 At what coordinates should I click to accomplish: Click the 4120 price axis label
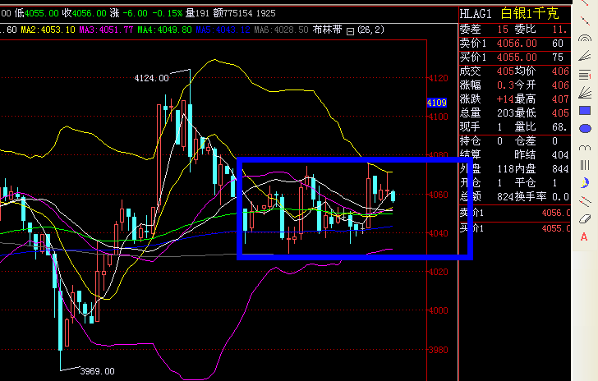pos(438,78)
